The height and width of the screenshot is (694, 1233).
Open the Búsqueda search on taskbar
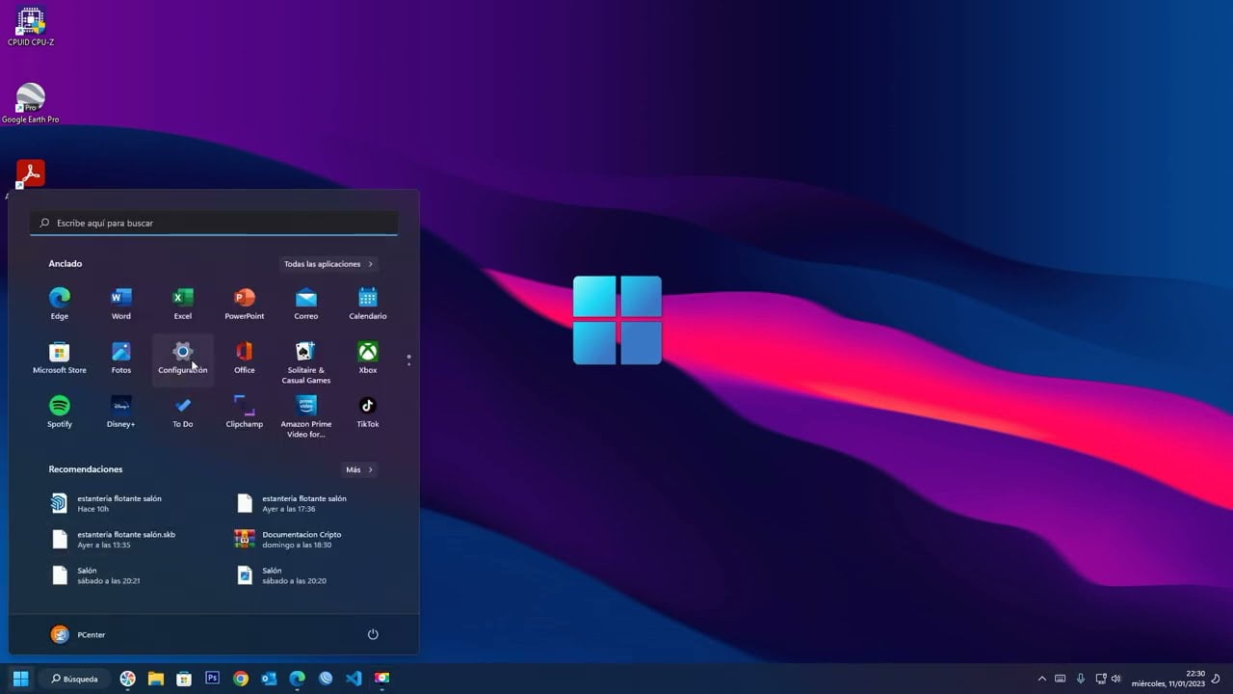tap(74, 679)
